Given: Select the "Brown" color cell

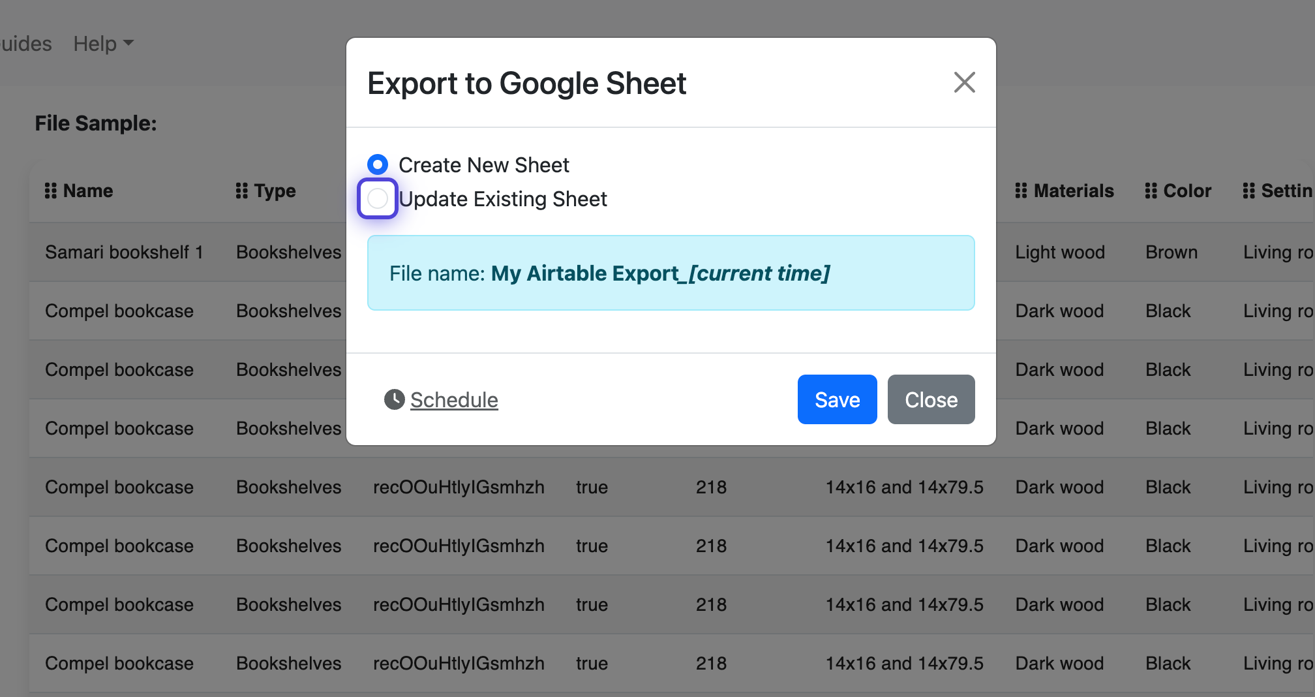Looking at the screenshot, I should 1171,252.
